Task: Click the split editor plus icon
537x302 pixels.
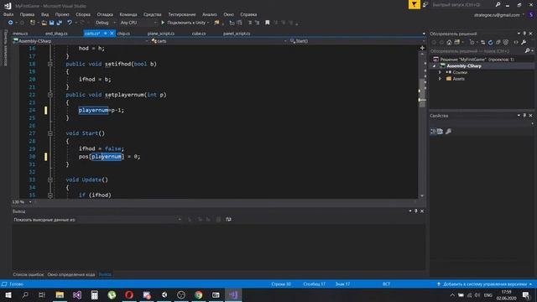Action: tap(422, 48)
